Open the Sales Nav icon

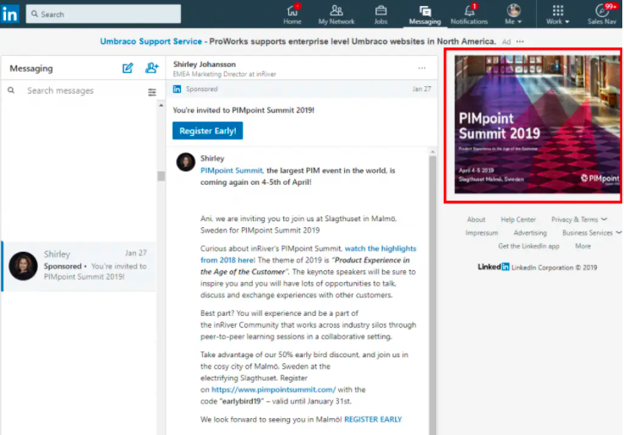(x=602, y=10)
